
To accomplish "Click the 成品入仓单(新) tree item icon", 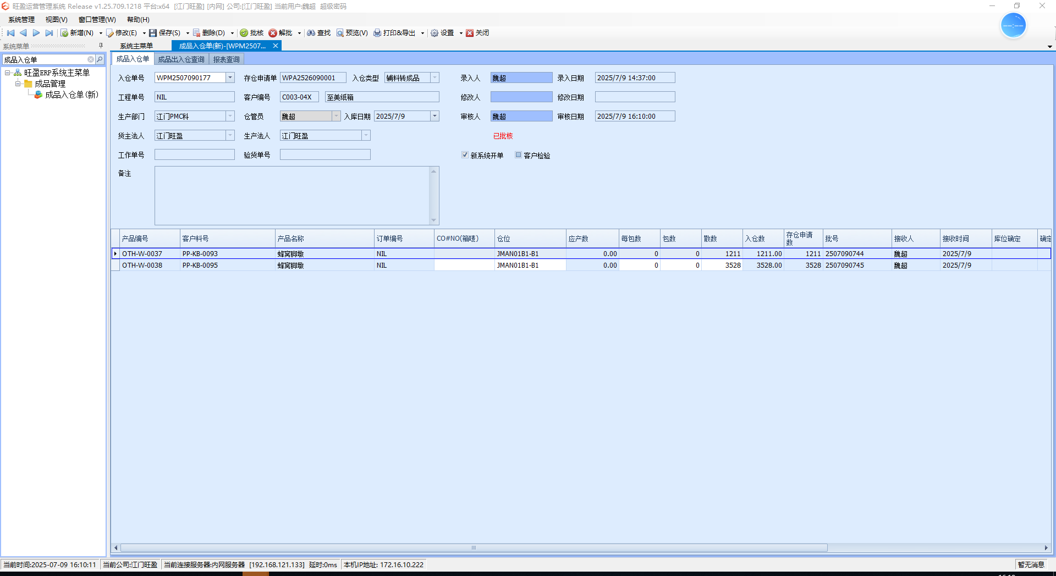I will click(x=38, y=95).
